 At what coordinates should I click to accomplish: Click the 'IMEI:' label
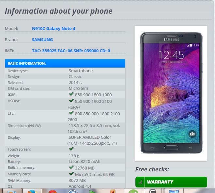(9, 51)
